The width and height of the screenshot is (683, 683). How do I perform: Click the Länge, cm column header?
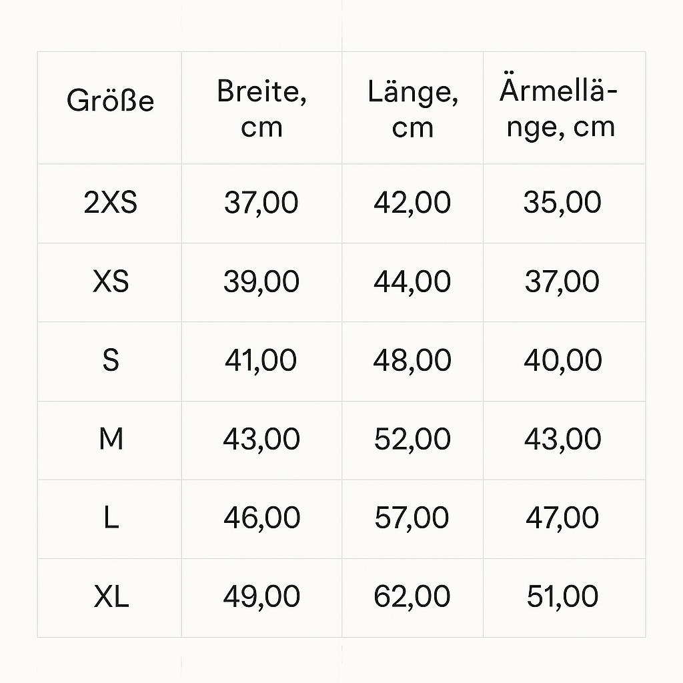(413, 109)
